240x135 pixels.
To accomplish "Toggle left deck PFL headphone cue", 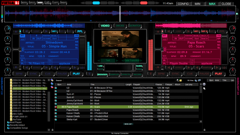I will coord(80,31).
